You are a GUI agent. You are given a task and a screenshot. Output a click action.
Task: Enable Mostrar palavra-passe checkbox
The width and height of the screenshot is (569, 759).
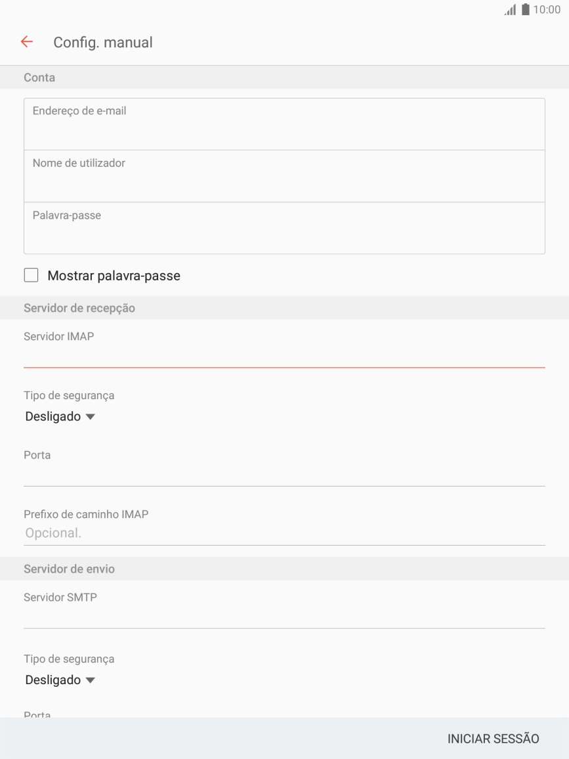coord(31,276)
